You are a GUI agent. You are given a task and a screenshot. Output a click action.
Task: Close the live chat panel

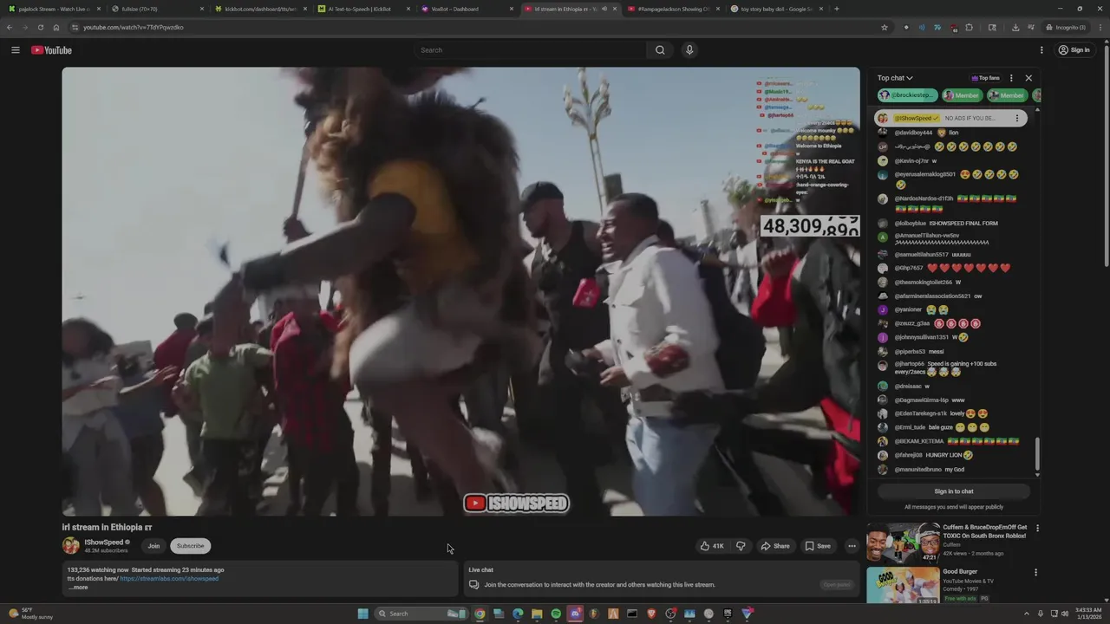click(1028, 78)
